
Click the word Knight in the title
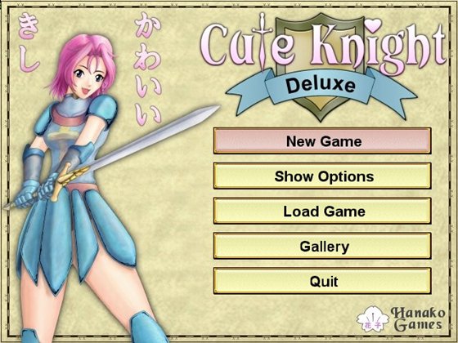coord(377,45)
